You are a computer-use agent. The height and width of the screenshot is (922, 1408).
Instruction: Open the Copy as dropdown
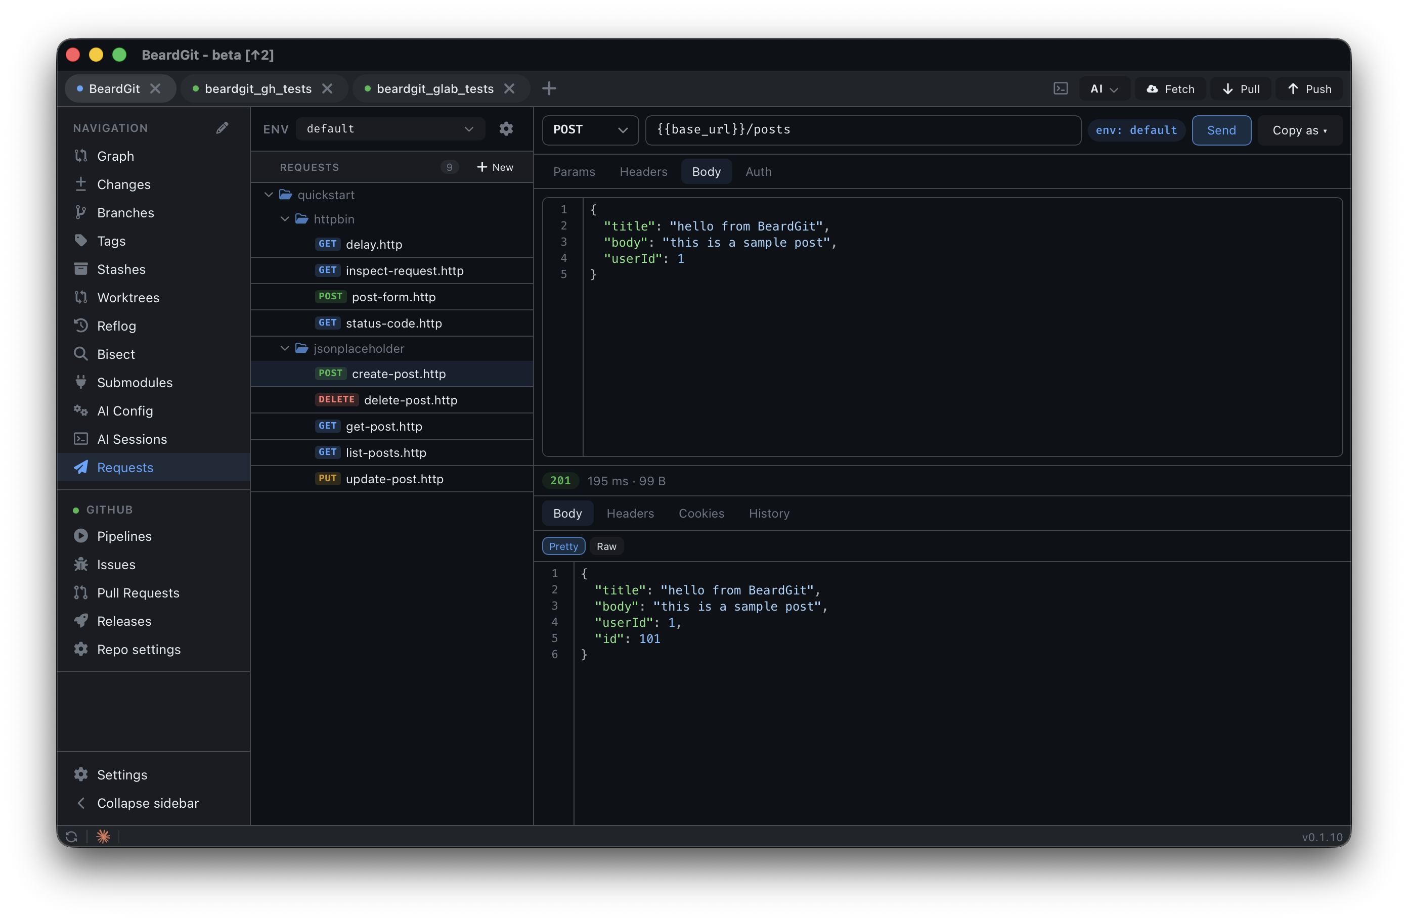[x=1300, y=130]
